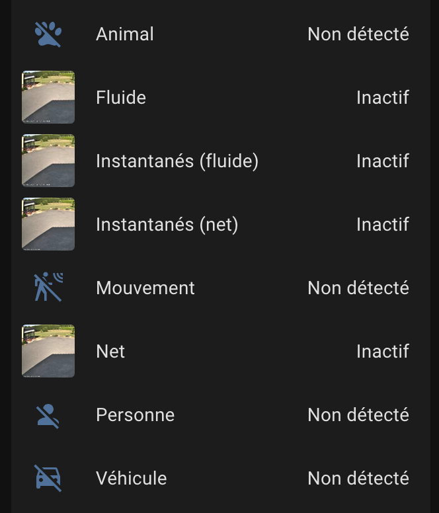The image size is (439, 513).
Task: Click the Animal "Non détecté" state
Action: tap(358, 34)
